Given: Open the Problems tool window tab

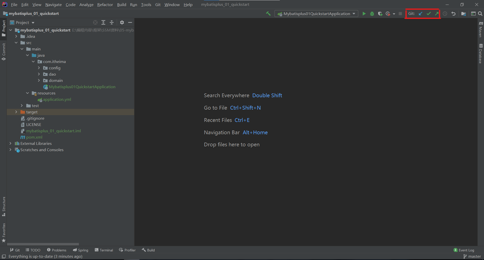Looking at the screenshot, I should [x=57, y=250].
